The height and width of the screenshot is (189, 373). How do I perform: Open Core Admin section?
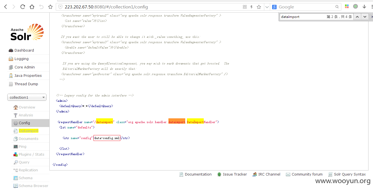(25, 67)
